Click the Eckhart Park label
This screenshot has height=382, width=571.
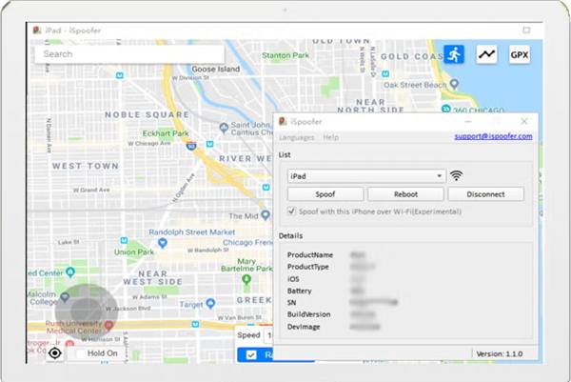click(166, 133)
